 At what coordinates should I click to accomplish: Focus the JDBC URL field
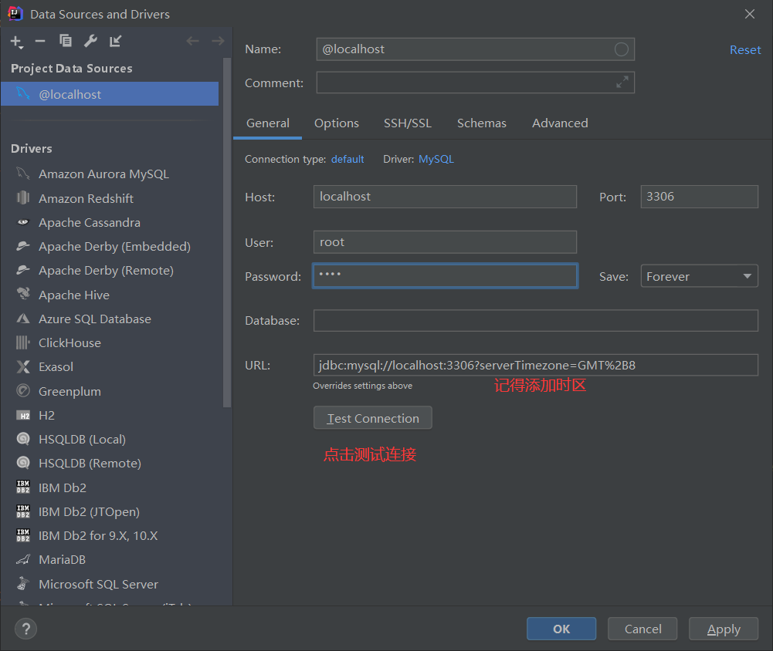535,365
